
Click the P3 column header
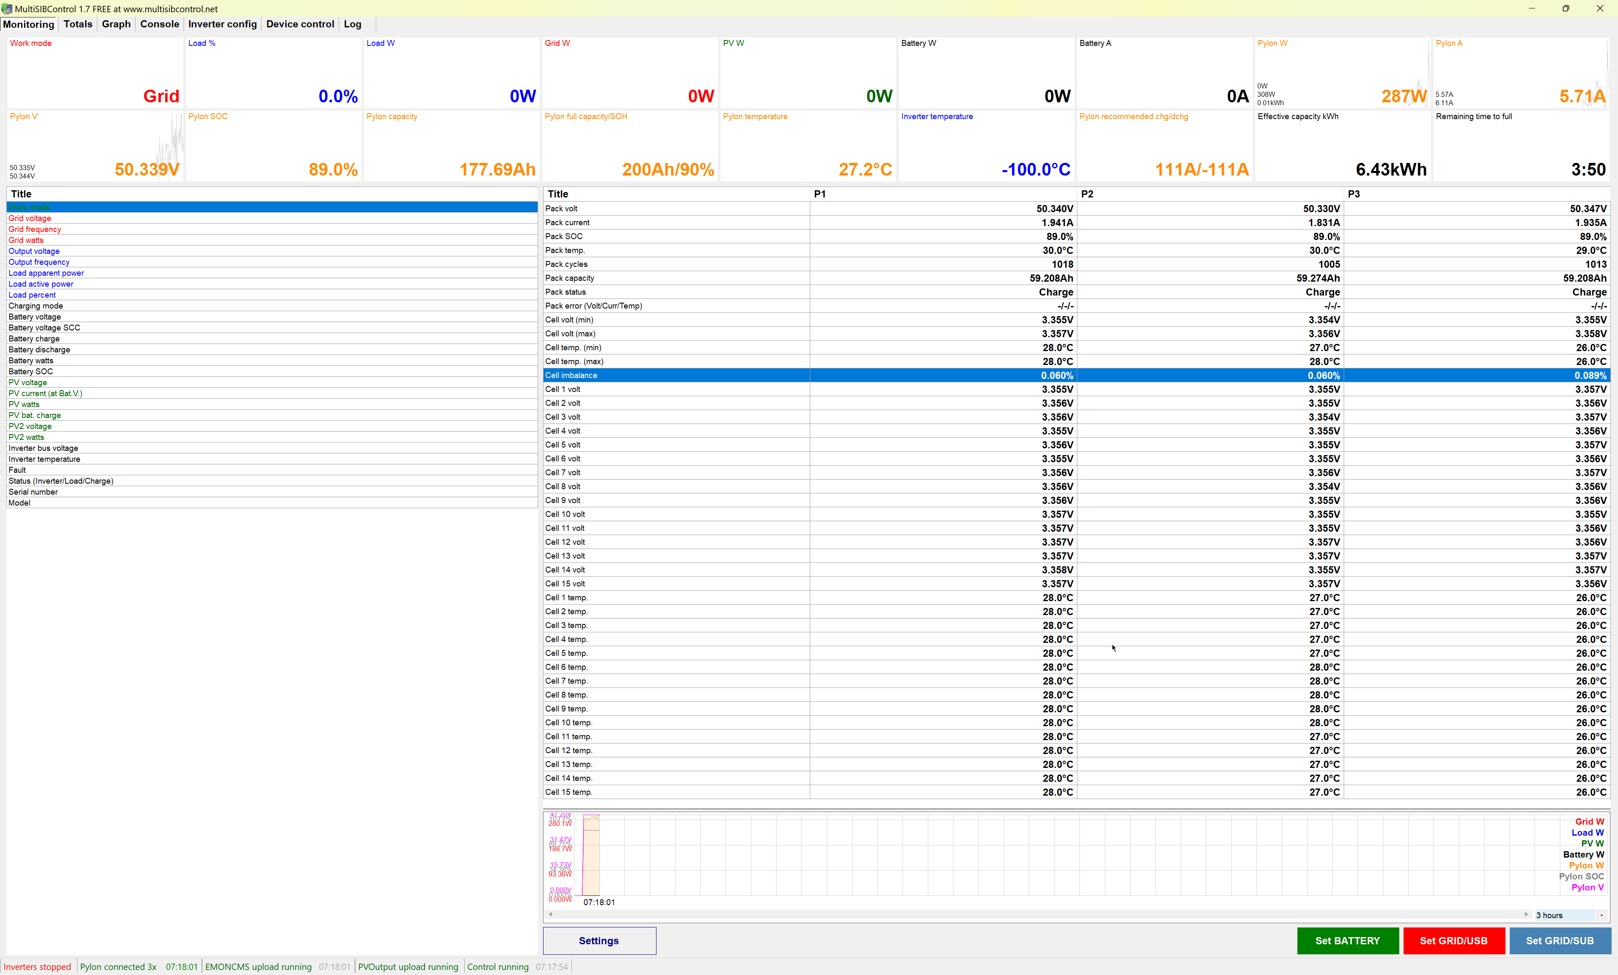point(1477,194)
